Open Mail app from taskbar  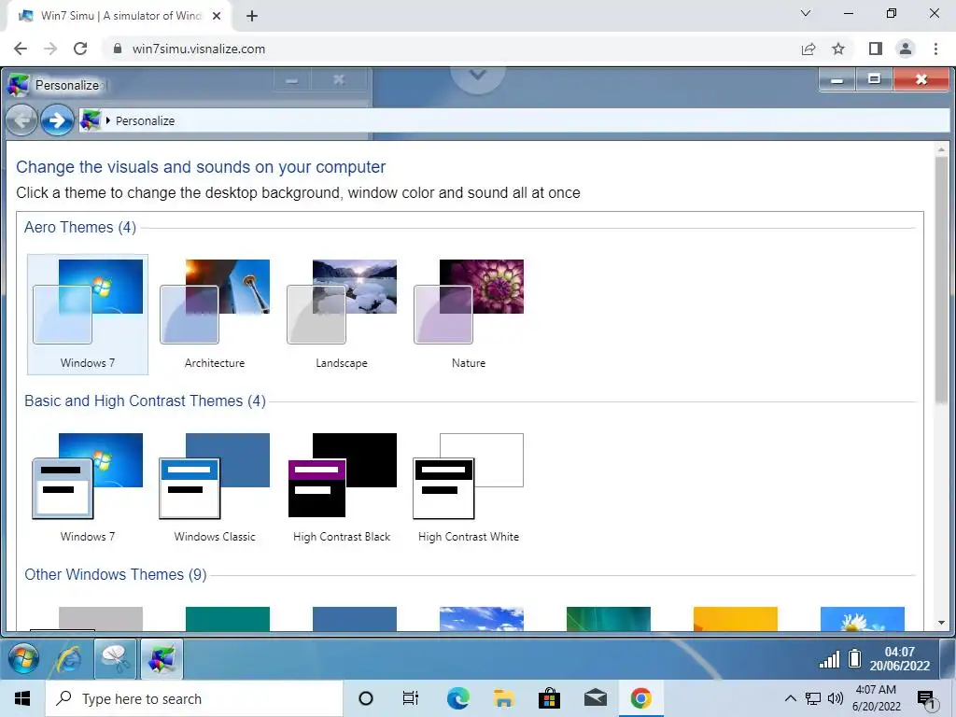[x=595, y=698]
